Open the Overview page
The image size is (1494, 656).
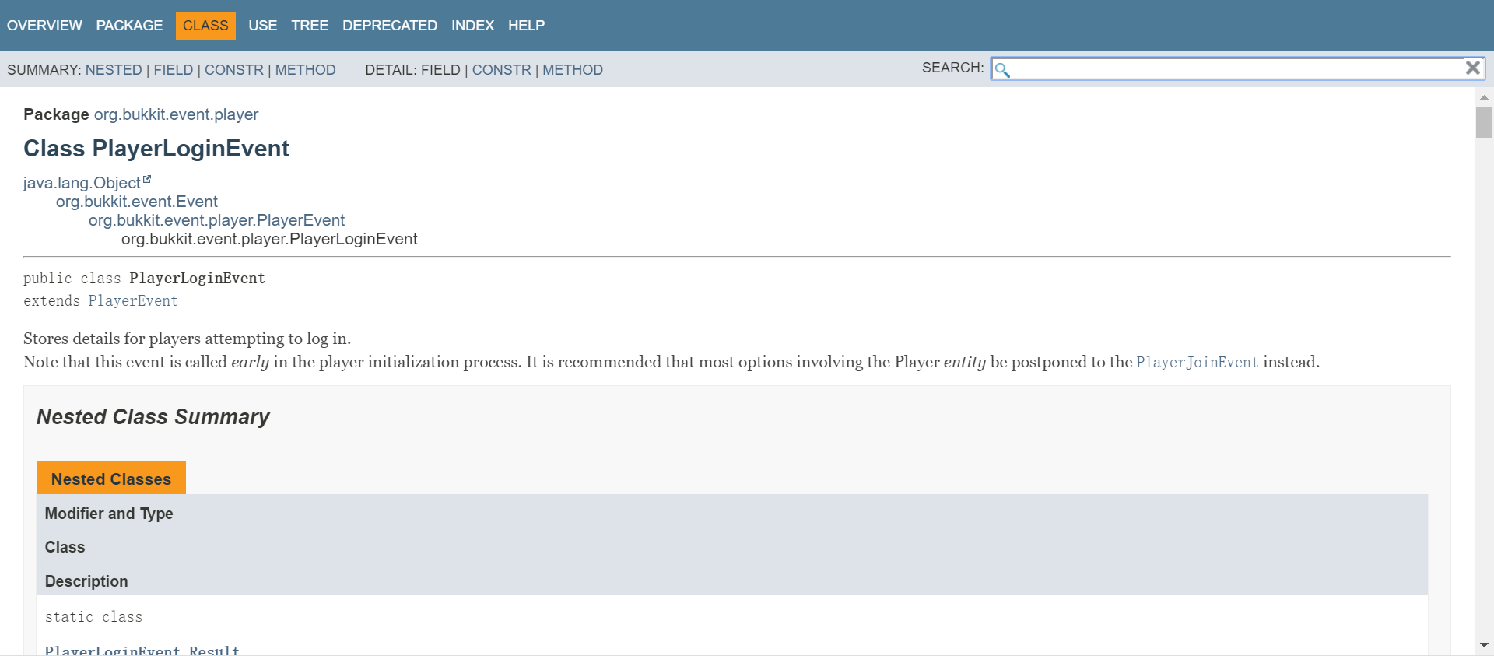(44, 26)
